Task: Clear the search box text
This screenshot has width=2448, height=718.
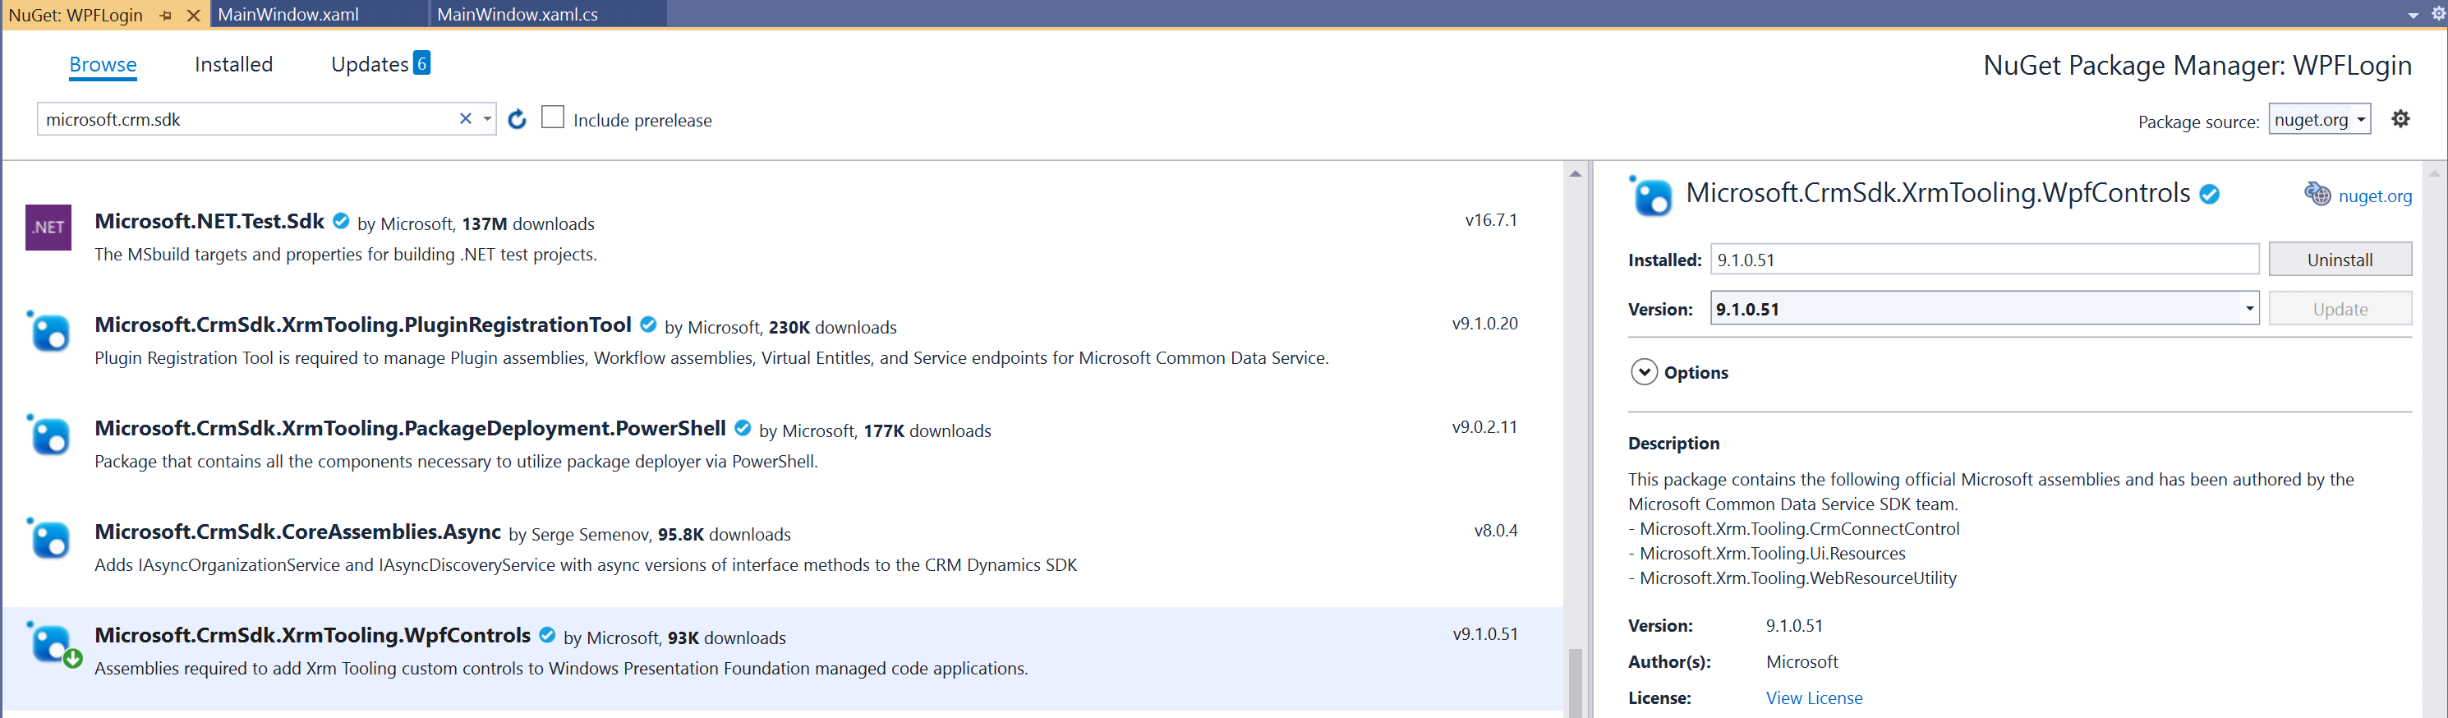Action: (x=466, y=119)
